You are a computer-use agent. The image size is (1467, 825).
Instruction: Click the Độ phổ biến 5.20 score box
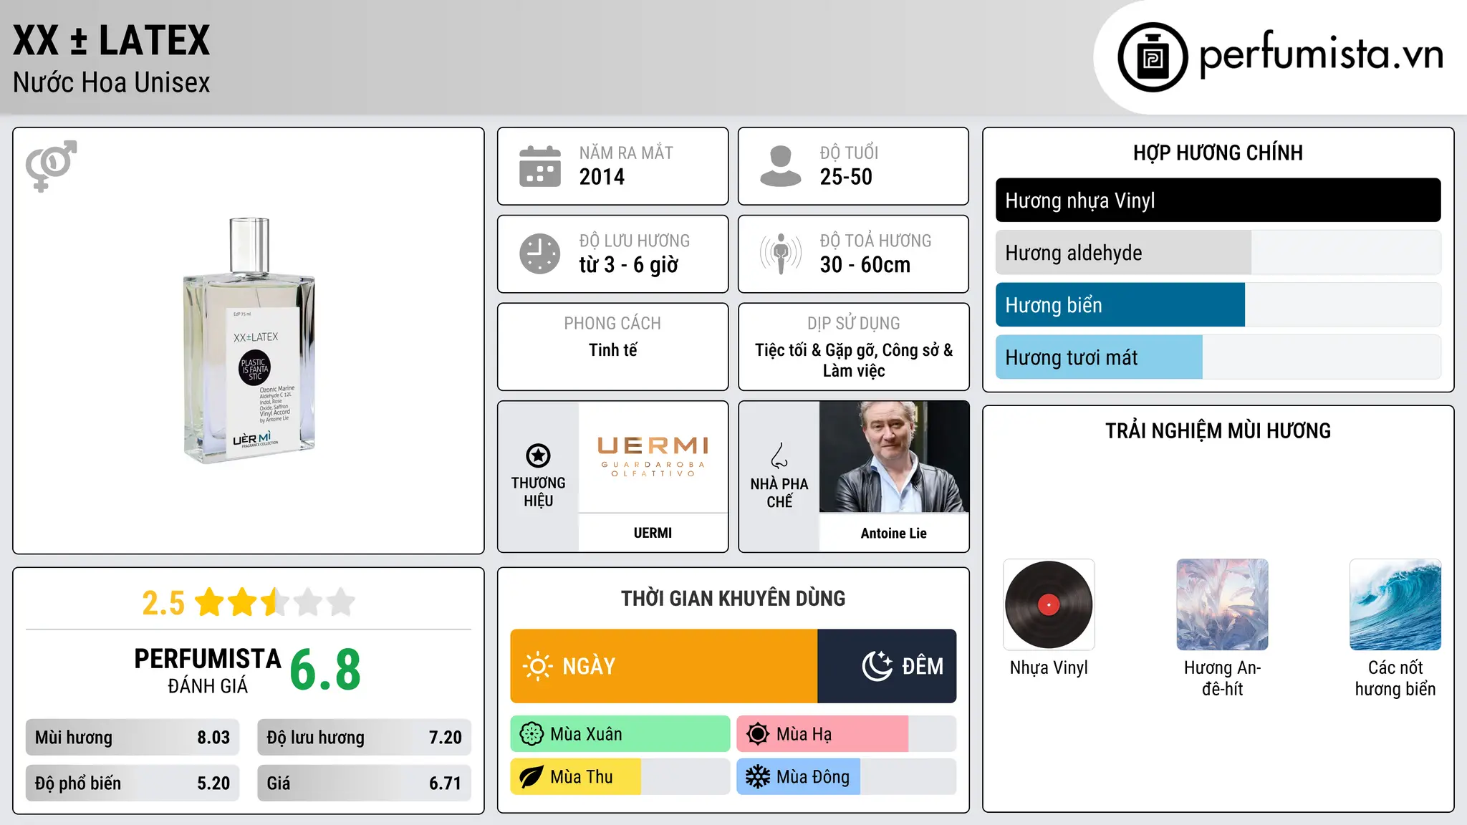click(x=133, y=783)
